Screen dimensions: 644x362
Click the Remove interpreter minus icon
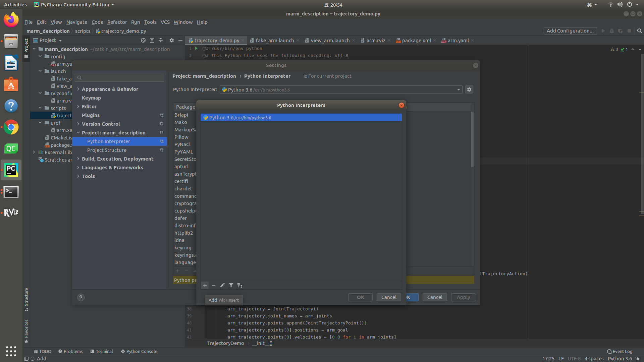(x=214, y=285)
